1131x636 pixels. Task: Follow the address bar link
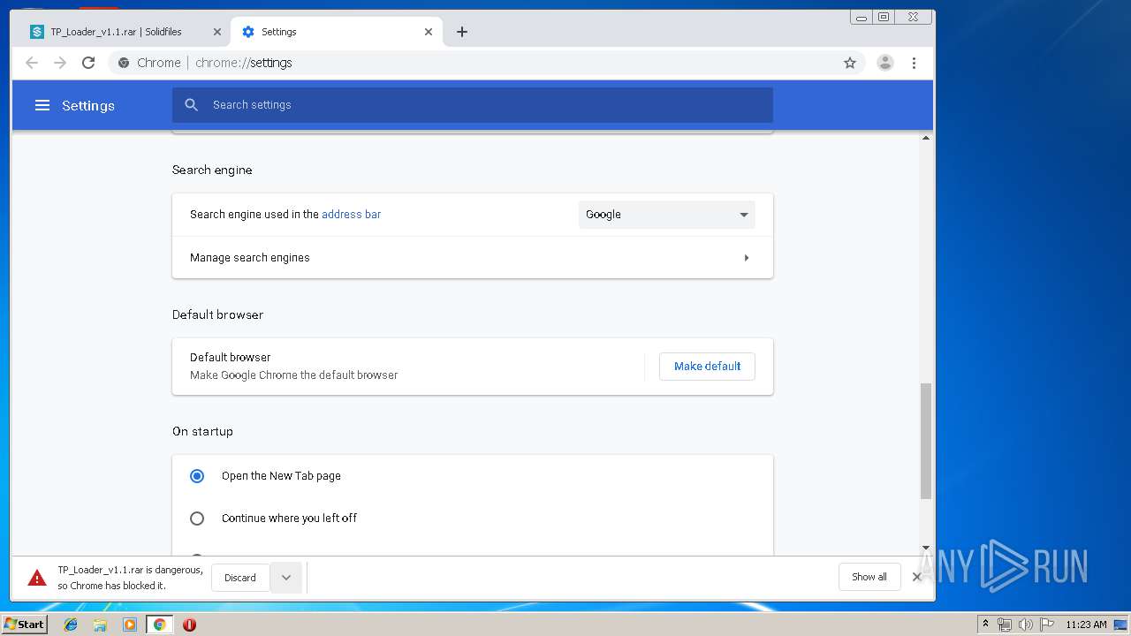(x=351, y=215)
